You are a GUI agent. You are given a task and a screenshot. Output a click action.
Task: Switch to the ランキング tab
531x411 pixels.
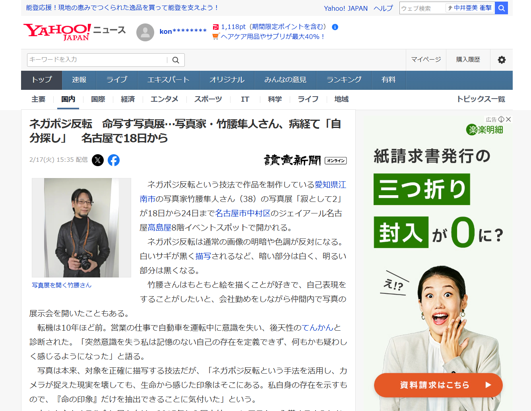pos(344,80)
